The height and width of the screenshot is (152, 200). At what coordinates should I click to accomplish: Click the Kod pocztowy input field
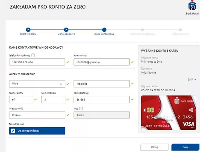pos(102,99)
